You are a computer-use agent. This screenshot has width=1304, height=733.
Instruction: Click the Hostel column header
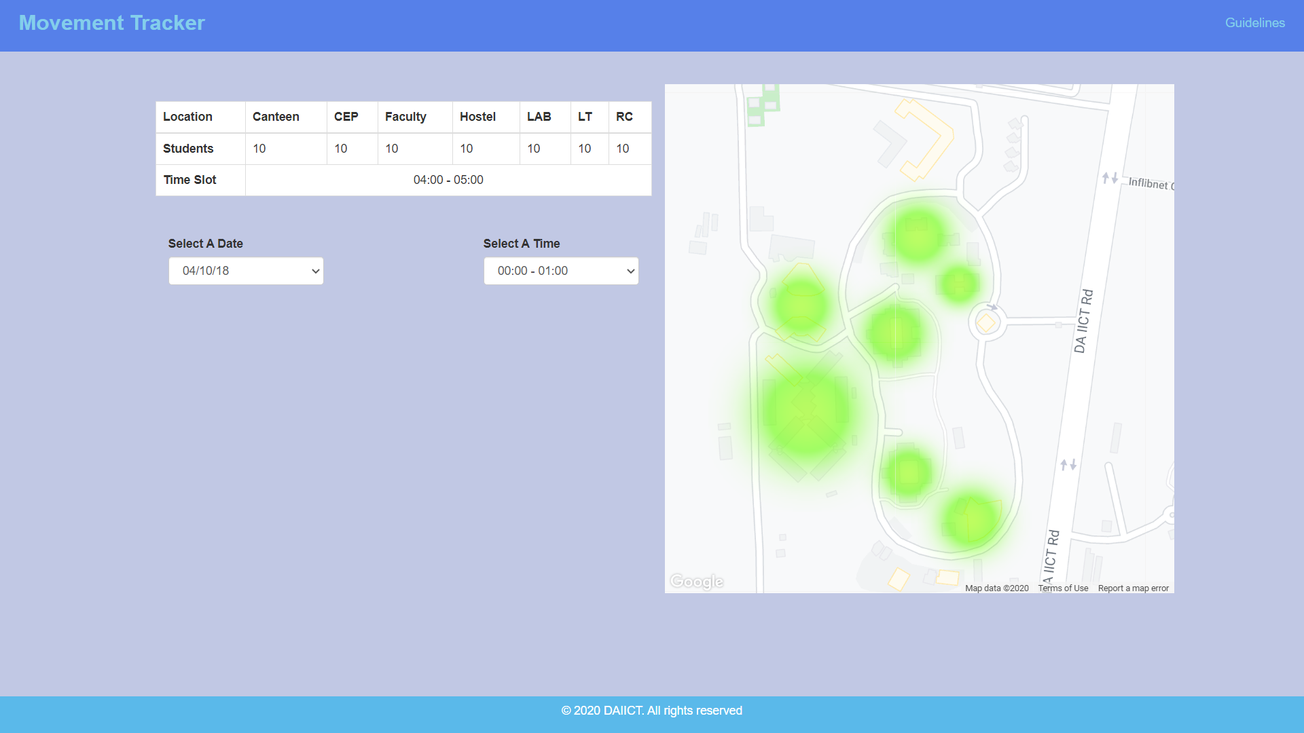[x=477, y=117]
